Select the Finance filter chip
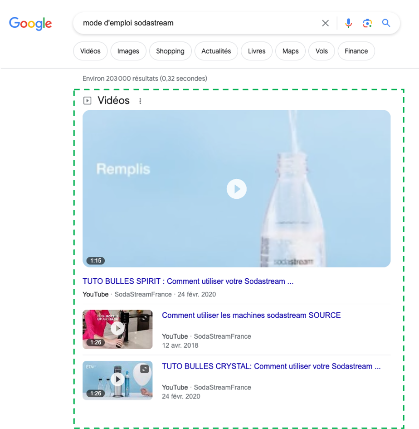Image resolution: width=419 pixels, height=429 pixels. click(x=356, y=51)
